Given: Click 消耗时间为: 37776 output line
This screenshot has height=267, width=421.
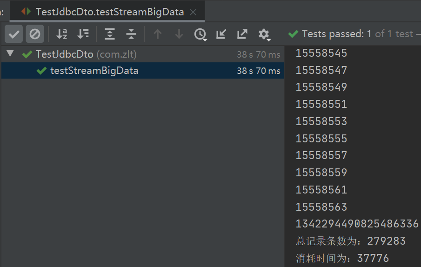Looking at the screenshot, I should 342,258.
